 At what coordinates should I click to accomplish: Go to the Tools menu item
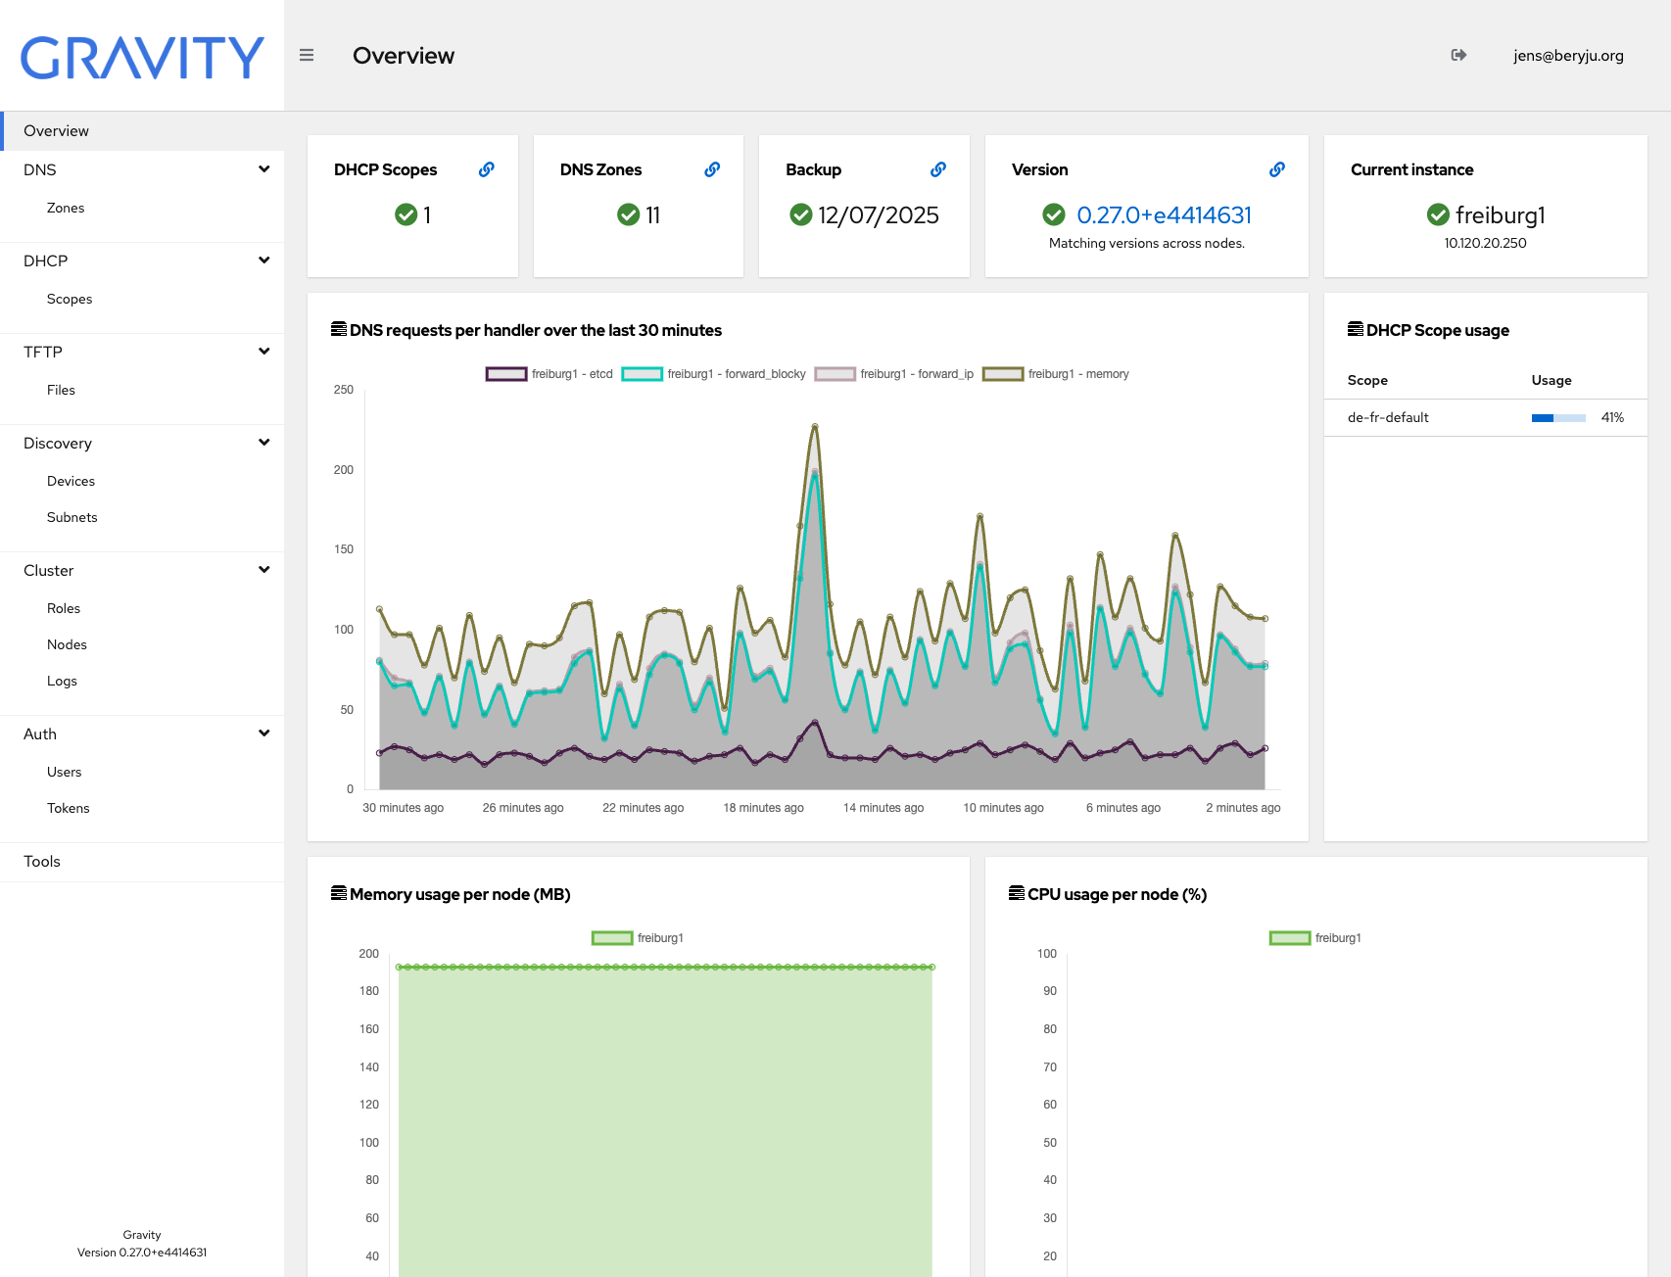point(42,862)
